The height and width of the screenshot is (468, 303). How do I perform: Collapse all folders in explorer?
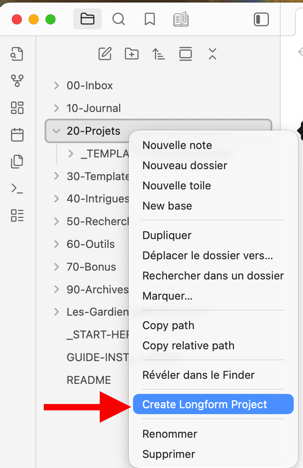click(x=213, y=54)
